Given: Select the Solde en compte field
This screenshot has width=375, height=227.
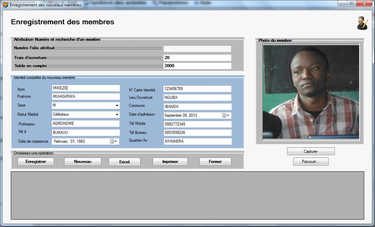Looking at the screenshot, I should 197,66.
